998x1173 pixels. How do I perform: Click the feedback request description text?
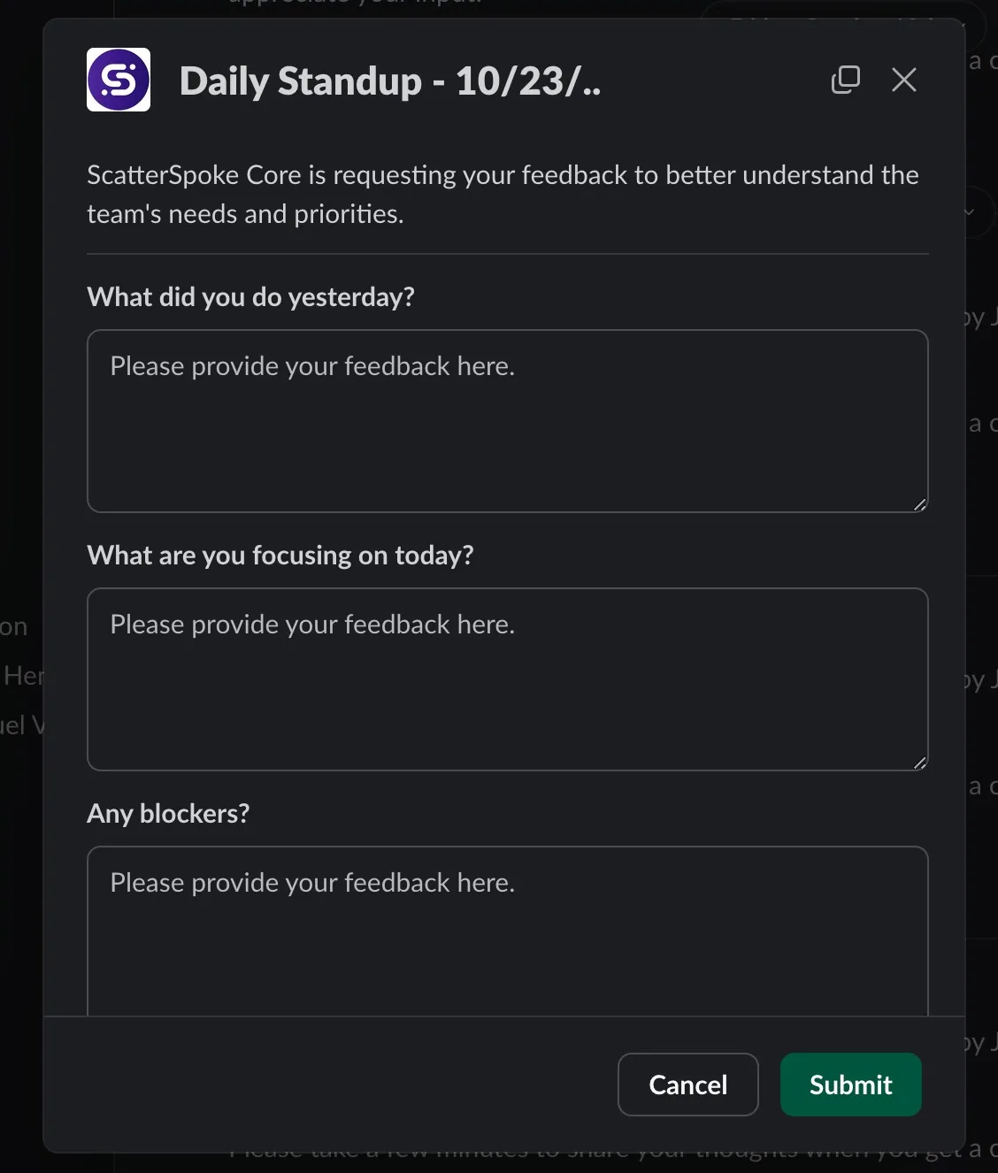point(503,194)
